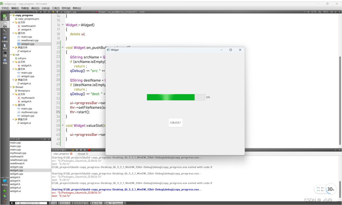Open the Projects (项目) mode
Screen dimensions: 342x205
[5, 47]
